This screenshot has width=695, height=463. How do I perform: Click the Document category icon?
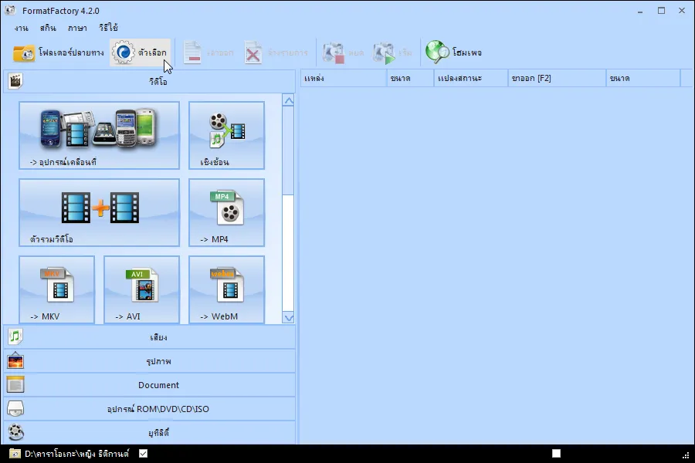coord(15,384)
